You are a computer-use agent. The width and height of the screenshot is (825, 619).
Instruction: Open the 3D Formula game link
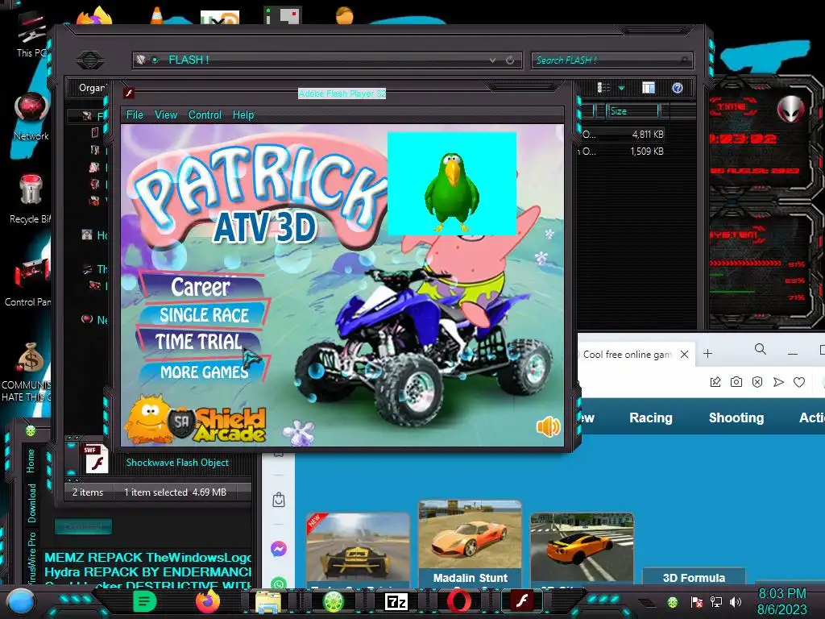coord(694,577)
